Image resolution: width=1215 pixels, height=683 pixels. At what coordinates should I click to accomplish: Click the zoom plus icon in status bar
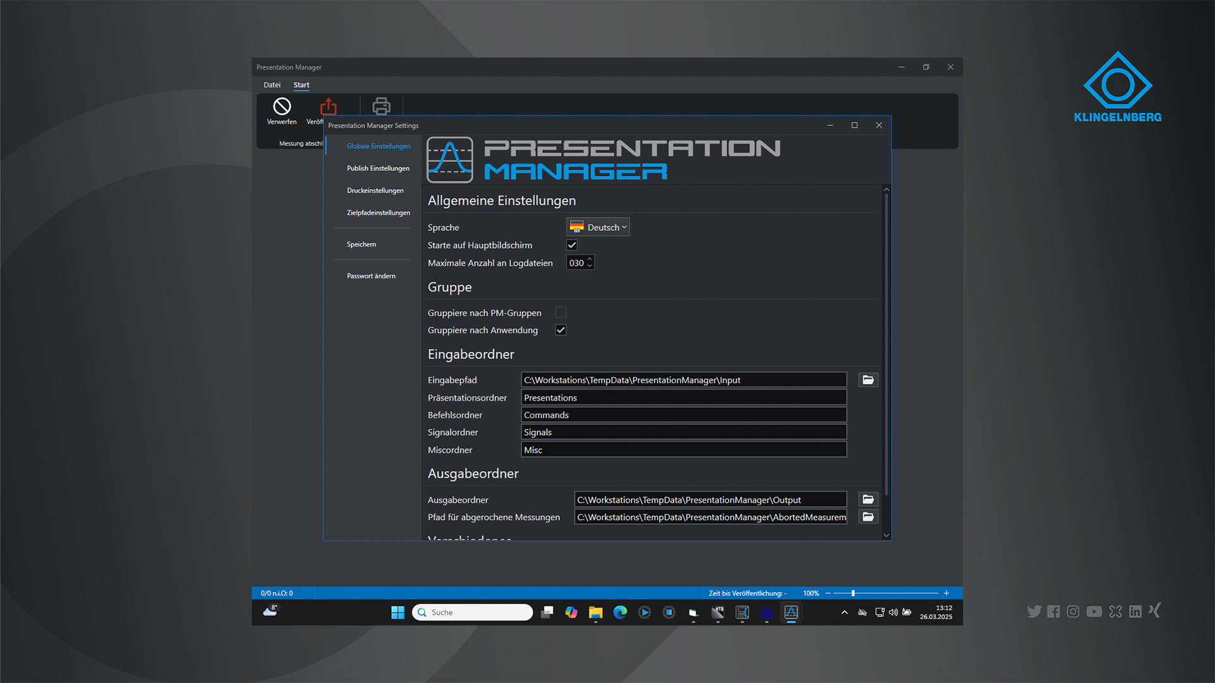[x=947, y=593]
